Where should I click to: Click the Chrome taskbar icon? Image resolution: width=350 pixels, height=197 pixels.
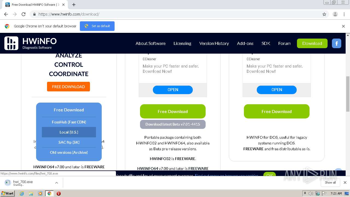pyautogui.click(x=49, y=193)
